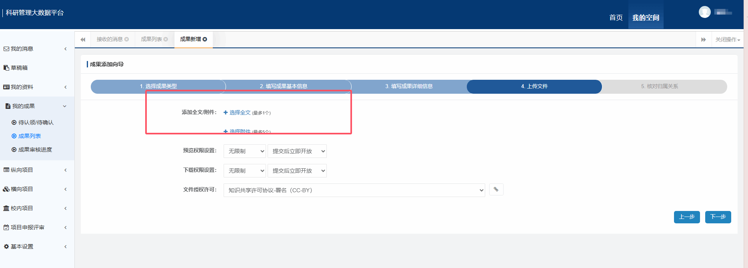
Task: Collapse the 我的成果 sidebar section
Action: tap(36, 106)
